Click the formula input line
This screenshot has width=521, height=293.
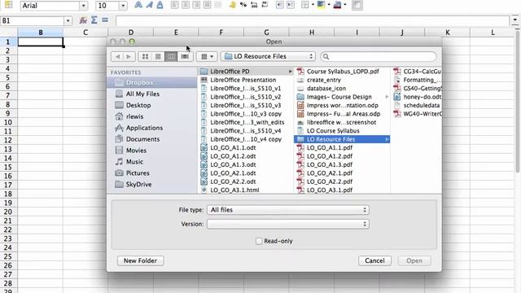313,20
